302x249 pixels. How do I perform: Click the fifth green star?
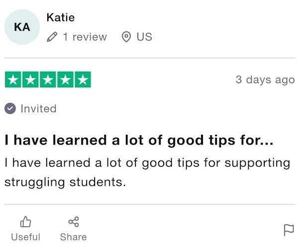84,80
